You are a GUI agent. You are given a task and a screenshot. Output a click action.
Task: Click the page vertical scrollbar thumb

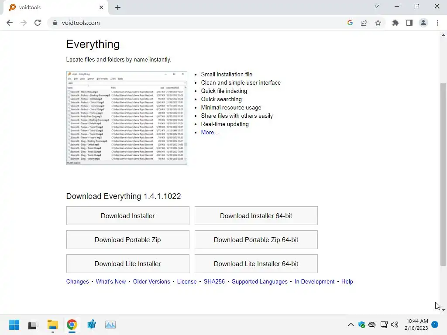pos(443,174)
